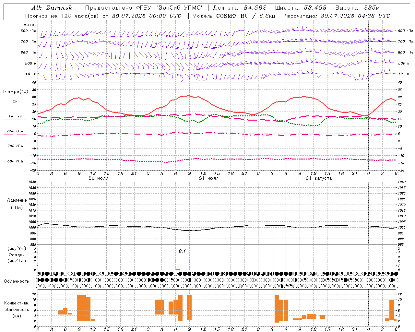Click the 'Давление' pressure chart label
The height and width of the screenshot is (332, 415).
pyautogui.click(x=17, y=200)
